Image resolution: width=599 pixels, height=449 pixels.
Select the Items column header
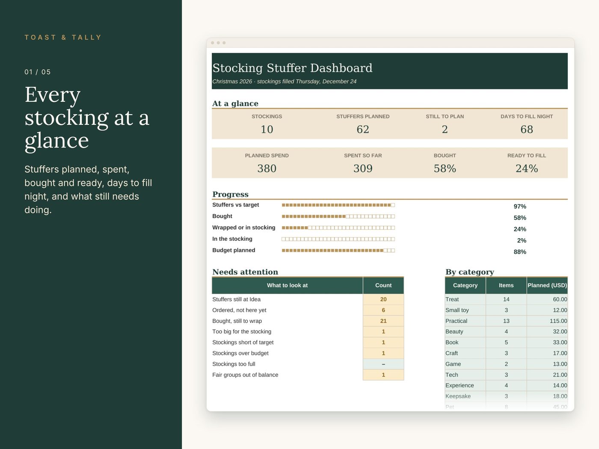click(506, 285)
